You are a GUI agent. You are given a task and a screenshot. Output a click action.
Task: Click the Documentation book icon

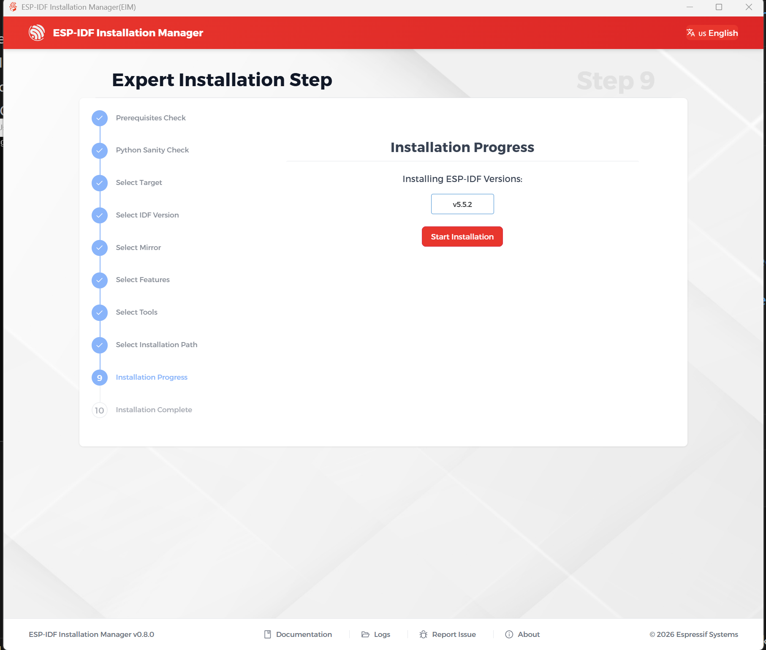pos(268,634)
